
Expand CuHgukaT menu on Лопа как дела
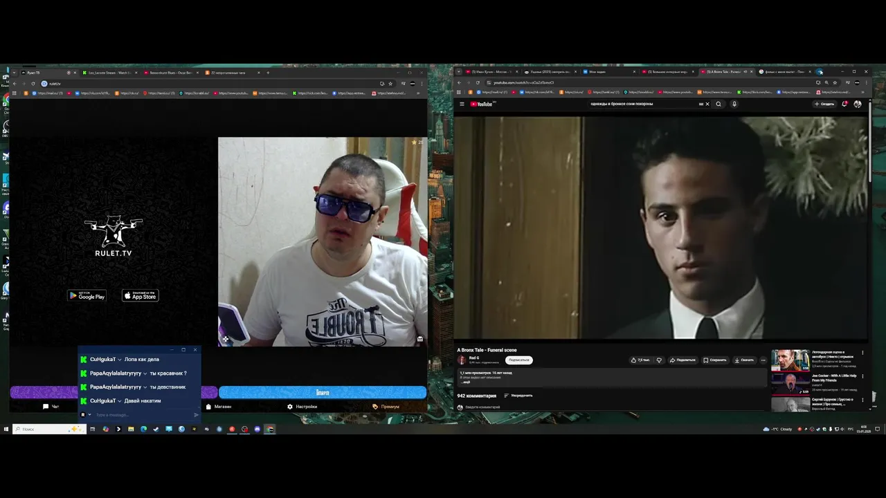pyautogui.click(x=120, y=360)
